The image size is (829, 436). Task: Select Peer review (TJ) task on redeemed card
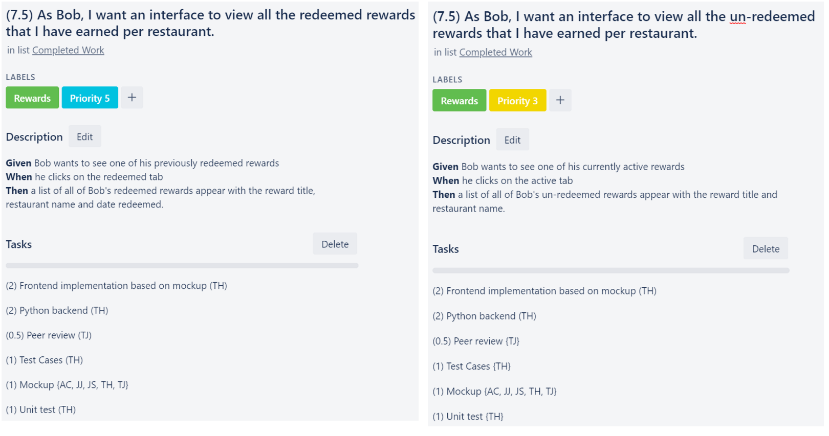coord(49,335)
